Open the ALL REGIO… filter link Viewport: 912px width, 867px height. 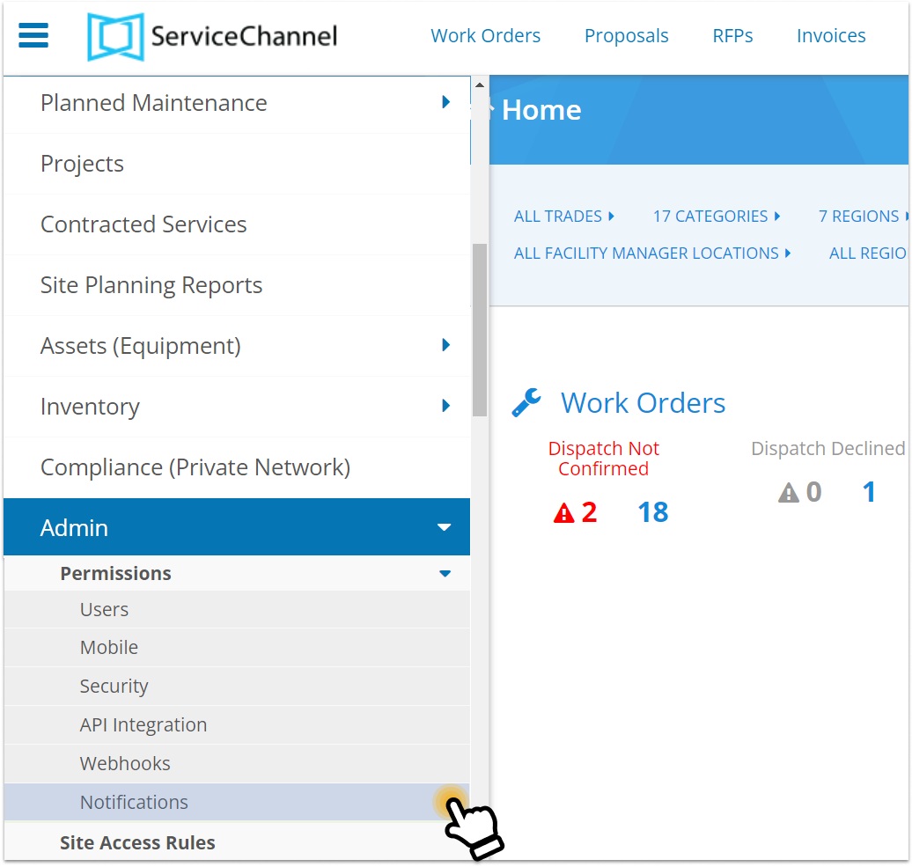pos(867,253)
